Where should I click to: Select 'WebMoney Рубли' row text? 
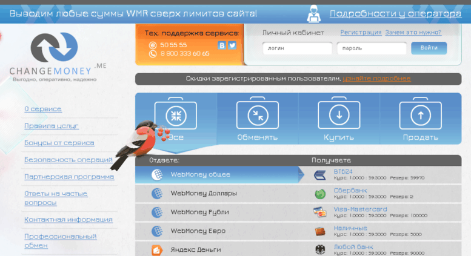tap(200, 212)
